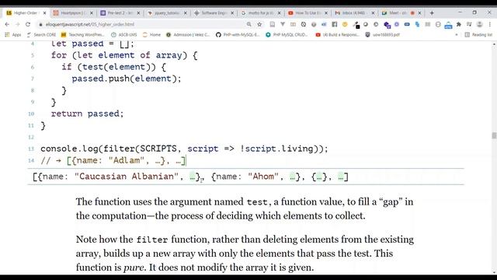Open the zoom magnifier icon in address bar
Image resolution: width=497 pixels, height=280 pixels.
point(249,24)
